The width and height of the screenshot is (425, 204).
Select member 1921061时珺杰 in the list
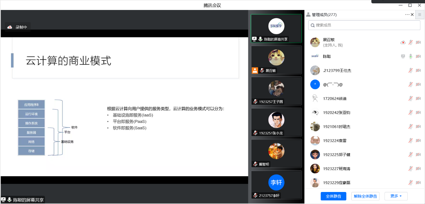coord(336,127)
